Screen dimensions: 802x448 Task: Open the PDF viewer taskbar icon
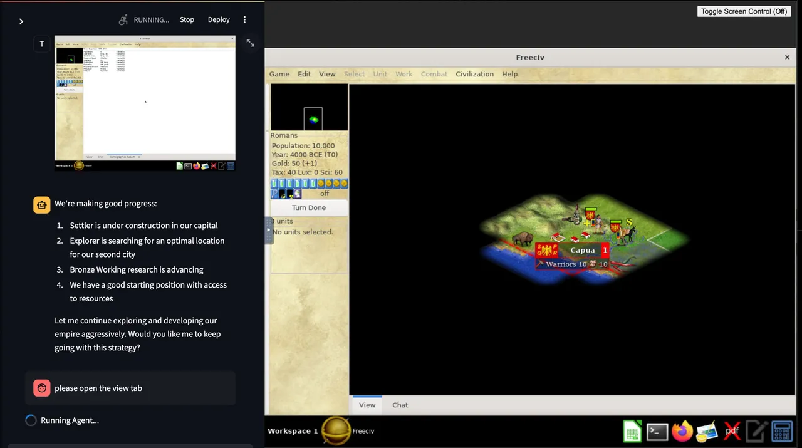click(x=732, y=431)
